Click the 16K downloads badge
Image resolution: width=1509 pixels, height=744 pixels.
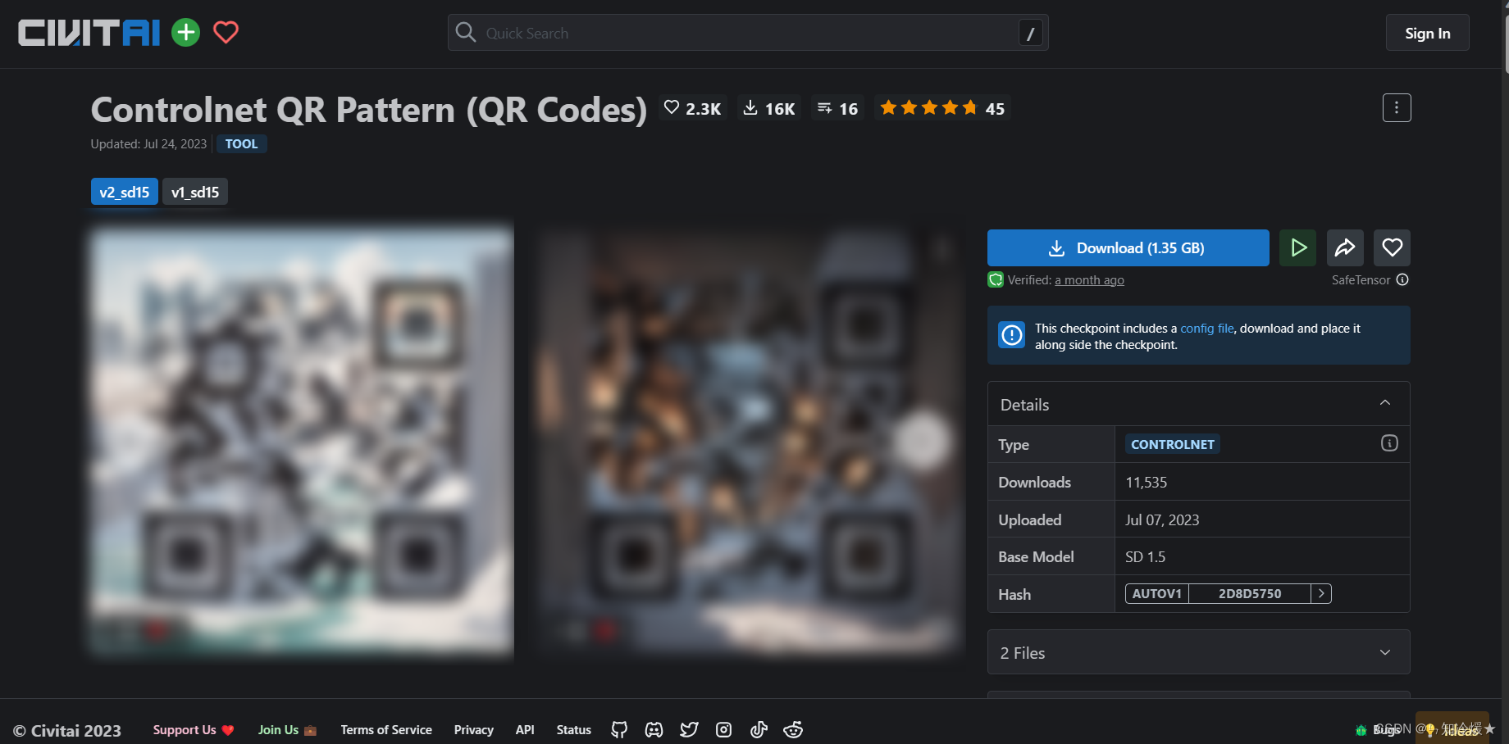(x=769, y=108)
